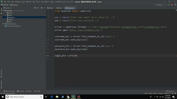Click the microphone icon in the search box
This screenshot has height=99, width=177.
click(x=41, y=97)
